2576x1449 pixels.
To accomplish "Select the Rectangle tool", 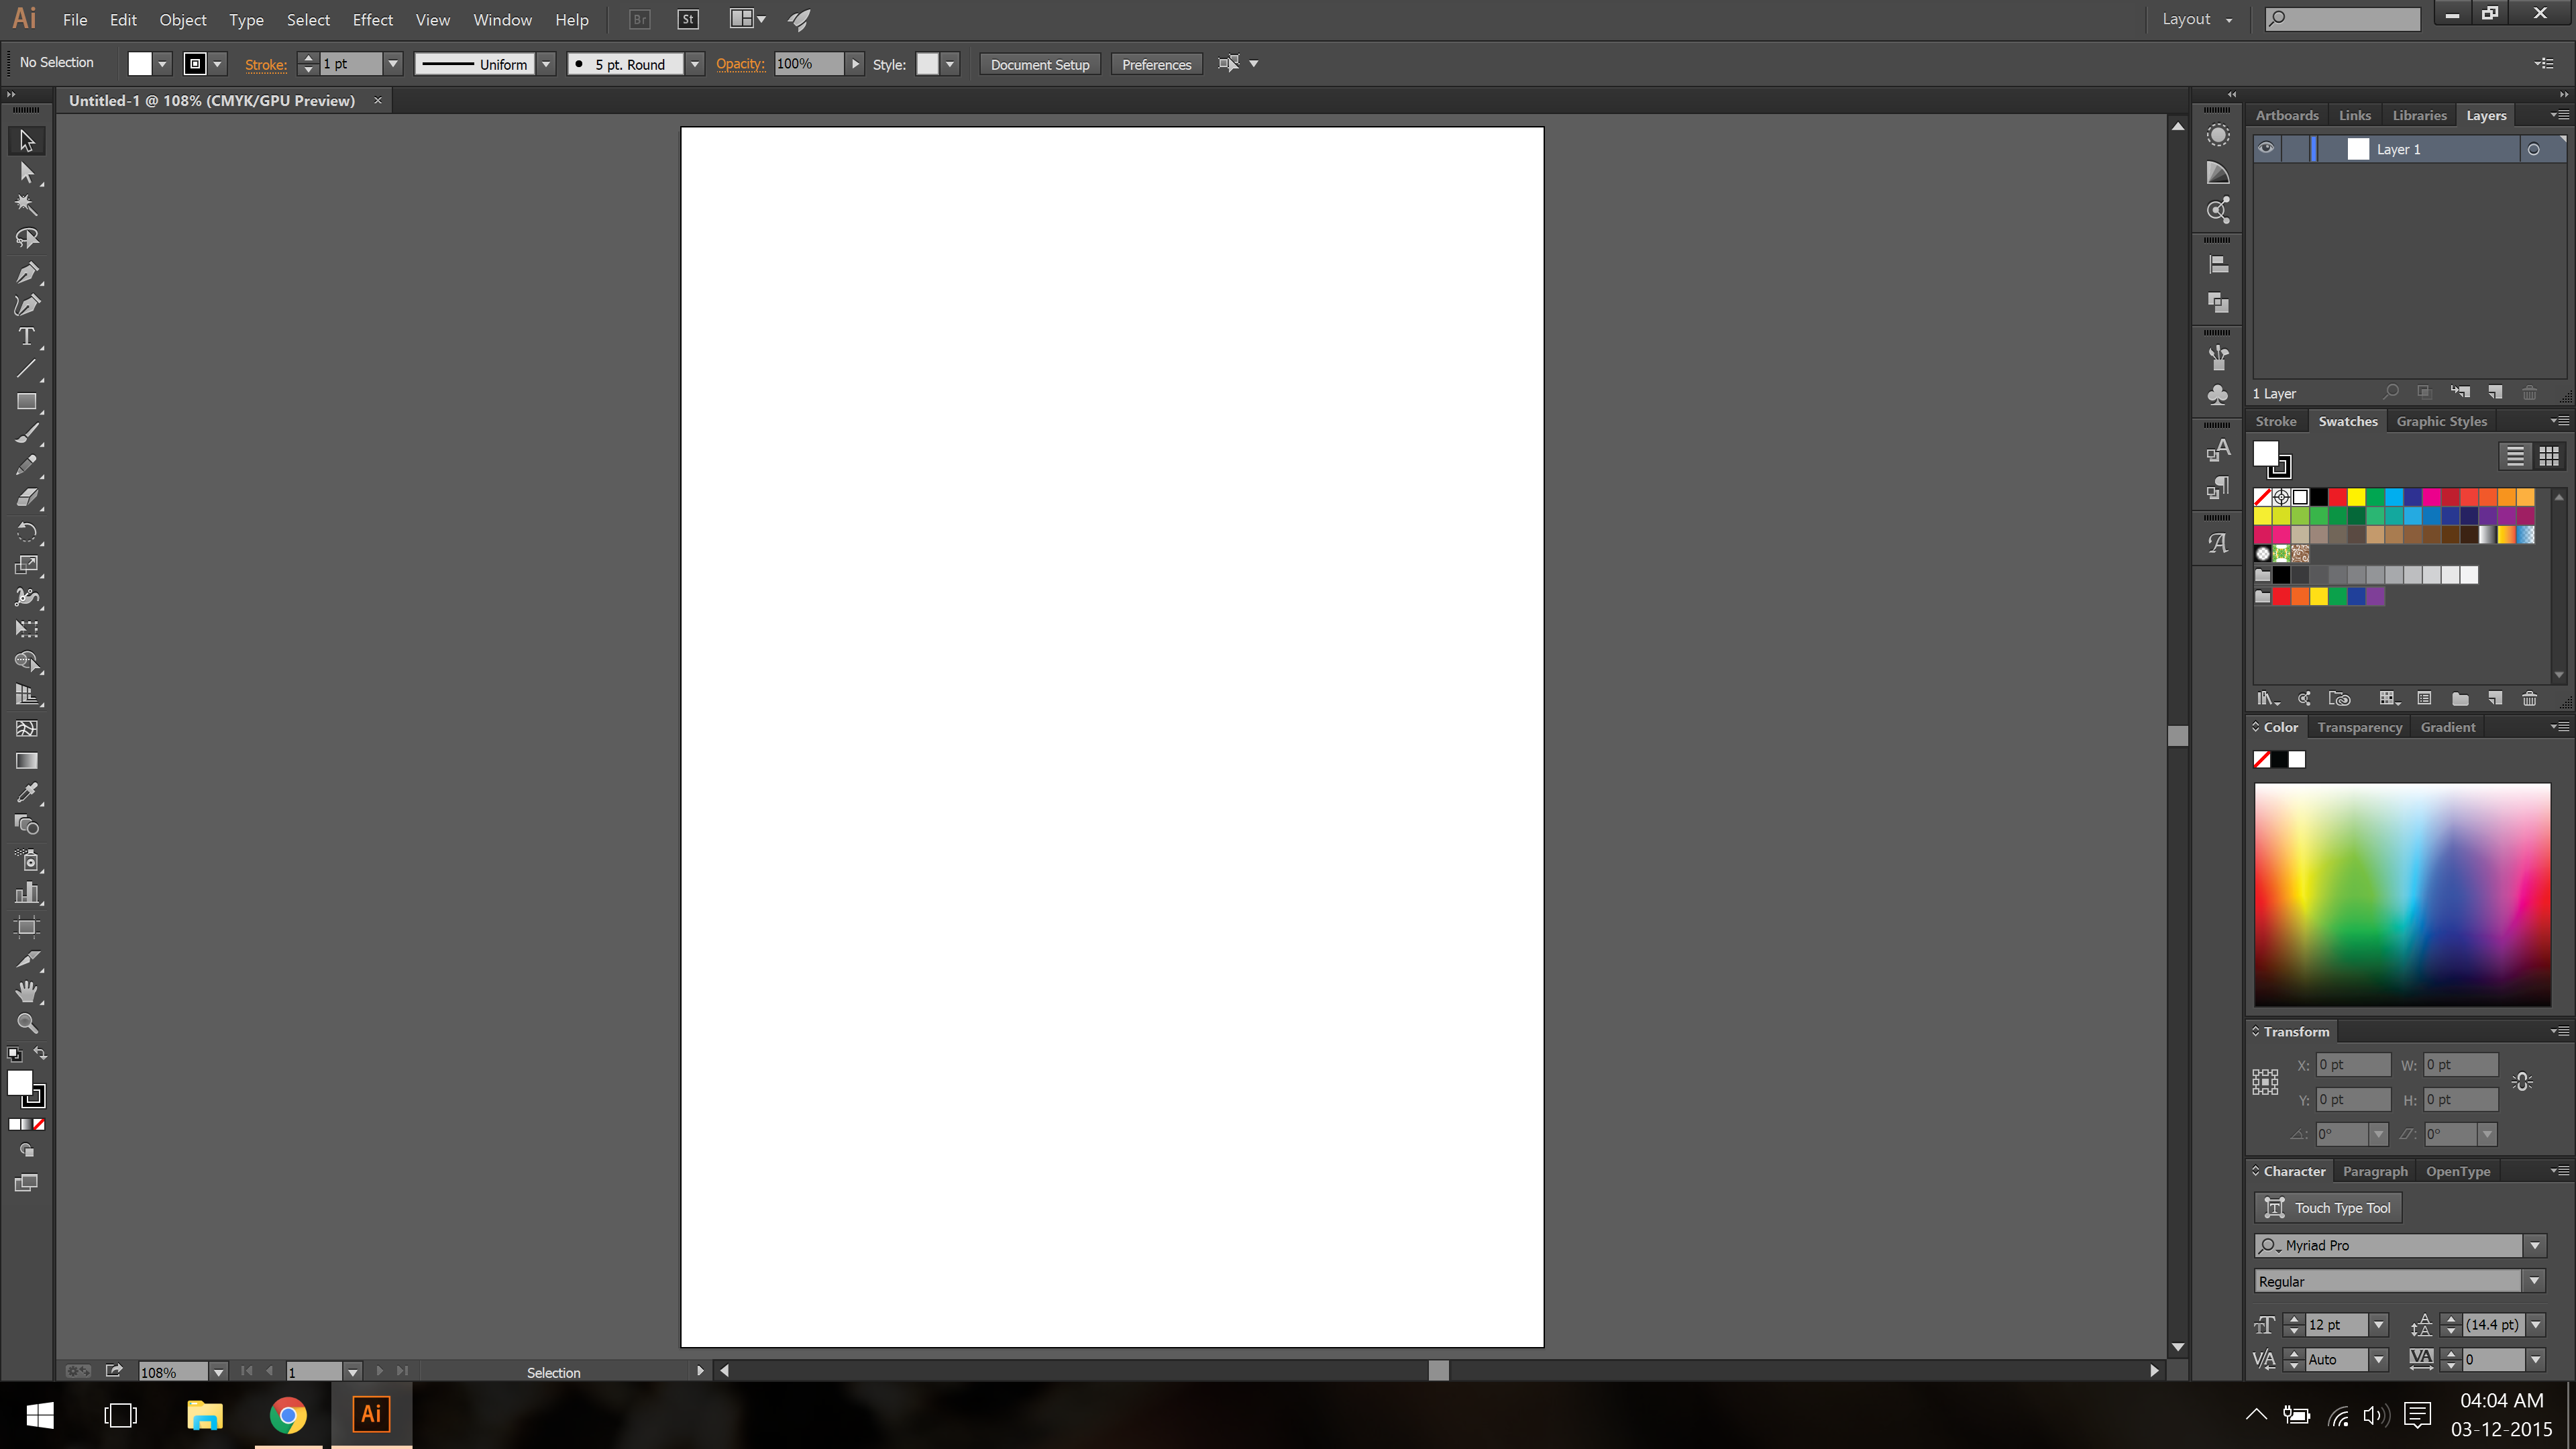I will click(x=26, y=402).
